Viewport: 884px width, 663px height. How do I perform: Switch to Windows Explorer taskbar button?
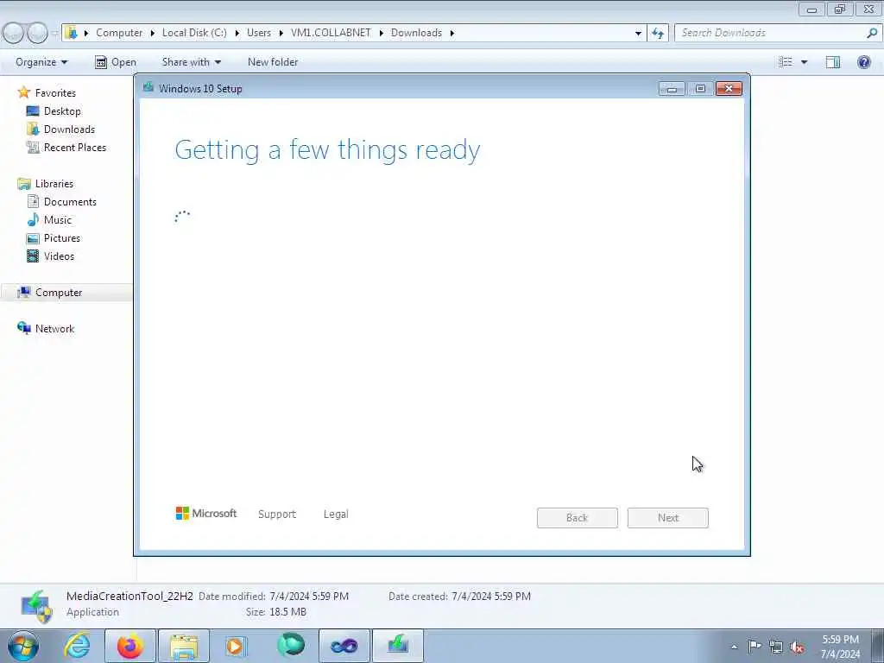click(184, 646)
